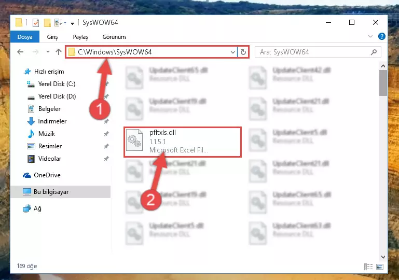
Task: Click the New folder quick access icon
Action: point(47,23)
